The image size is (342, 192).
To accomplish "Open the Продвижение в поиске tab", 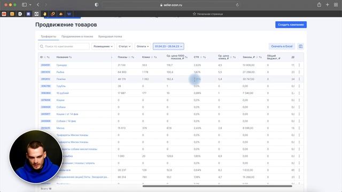I will pyautogui.click(x=77, y=36).
